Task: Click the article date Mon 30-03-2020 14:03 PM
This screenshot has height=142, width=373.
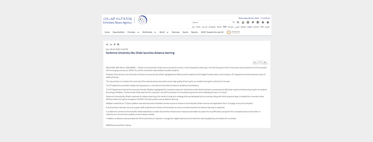Action: (117, 49)
